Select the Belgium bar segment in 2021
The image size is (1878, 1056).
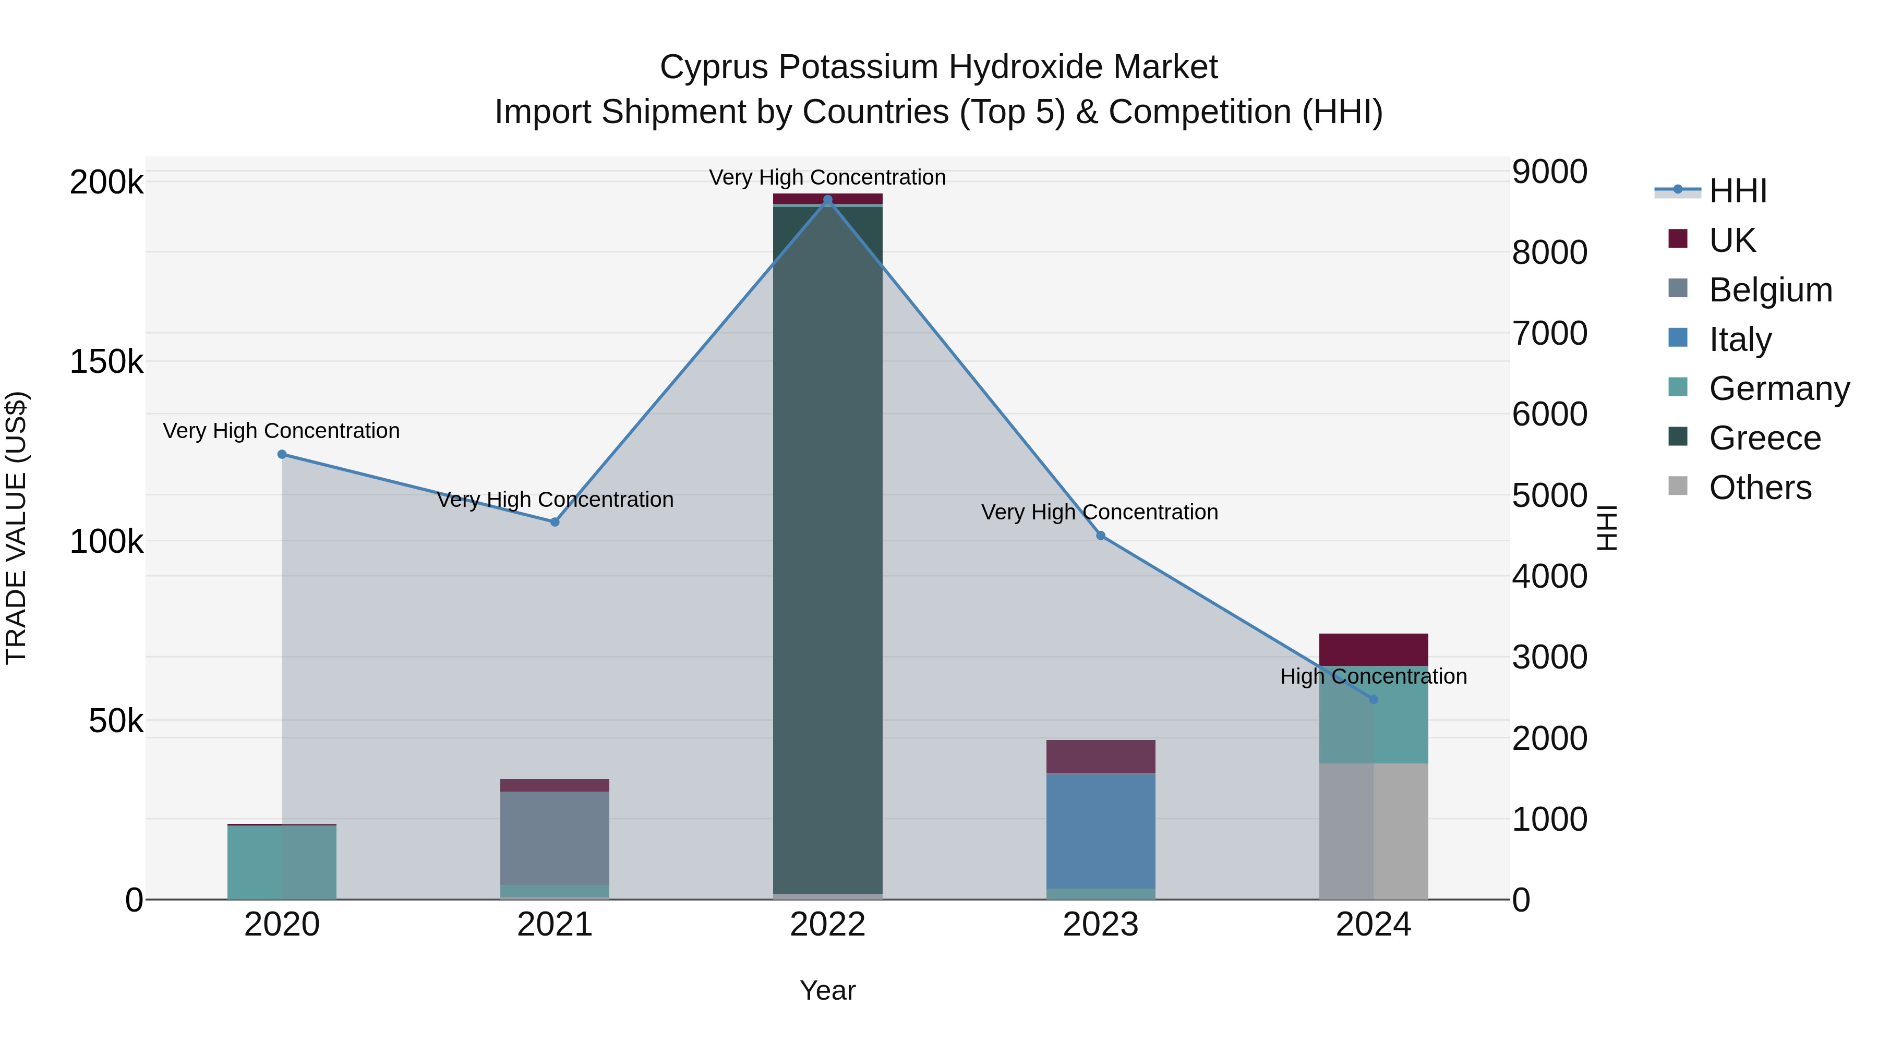[555, 838]
